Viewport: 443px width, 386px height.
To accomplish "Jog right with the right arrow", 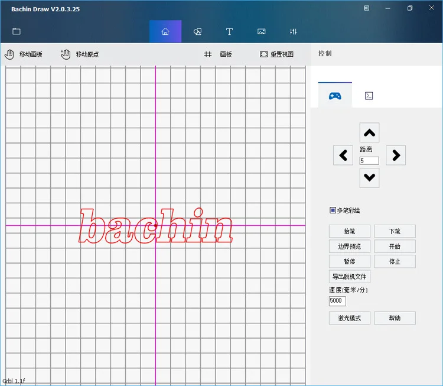I will point(396,155).
